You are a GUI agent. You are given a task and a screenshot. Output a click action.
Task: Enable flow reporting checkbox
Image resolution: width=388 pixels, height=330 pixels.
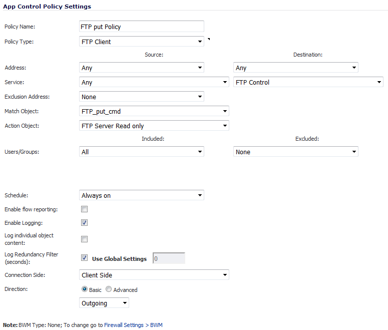pyautogui.click(x=85, y=209)
